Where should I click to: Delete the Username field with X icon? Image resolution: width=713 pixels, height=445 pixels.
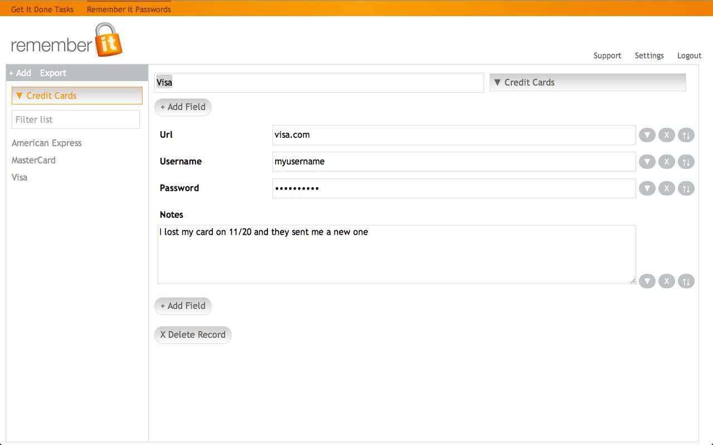click(x=666, y=162)
